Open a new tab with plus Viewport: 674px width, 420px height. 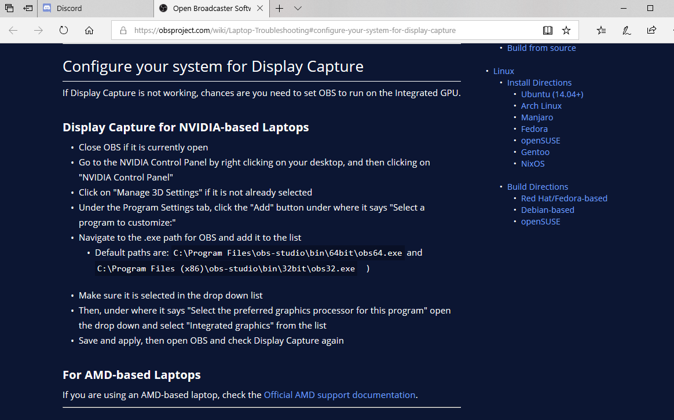[280, 8]
